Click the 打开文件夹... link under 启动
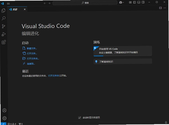This screenshot has height=125, width=169. [x=33, y=59]
